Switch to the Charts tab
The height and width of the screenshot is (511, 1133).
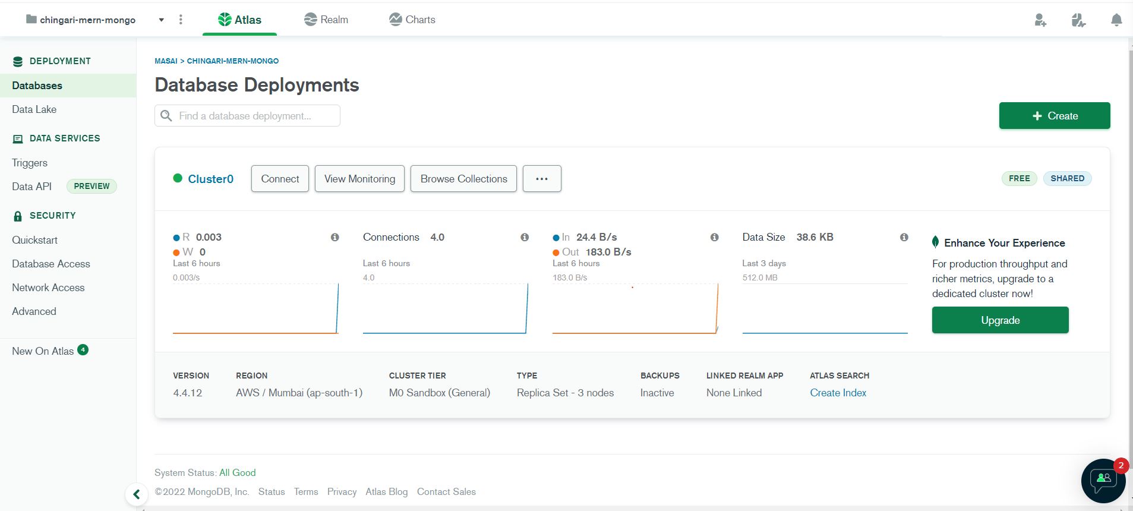pyautogui.click(x=412, y=20)
